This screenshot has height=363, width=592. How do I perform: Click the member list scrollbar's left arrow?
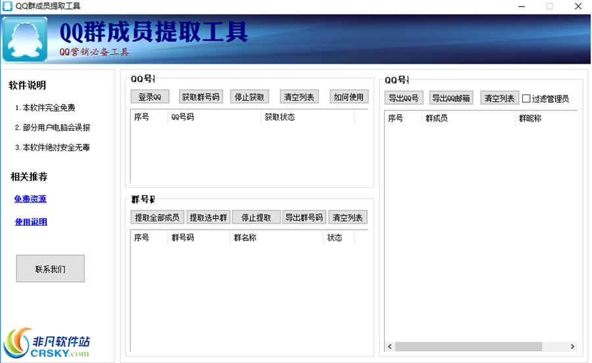[x=390, y=347]
